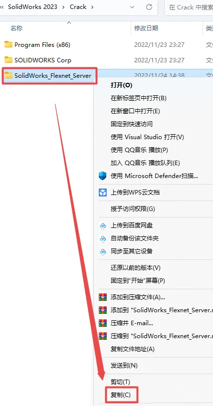Image resolution: width=213 pixels, height=406 pixels.
Task: Focus the 在 Crack 中搜索 search box
Action: pyautogui.click(x=190, y=7)
